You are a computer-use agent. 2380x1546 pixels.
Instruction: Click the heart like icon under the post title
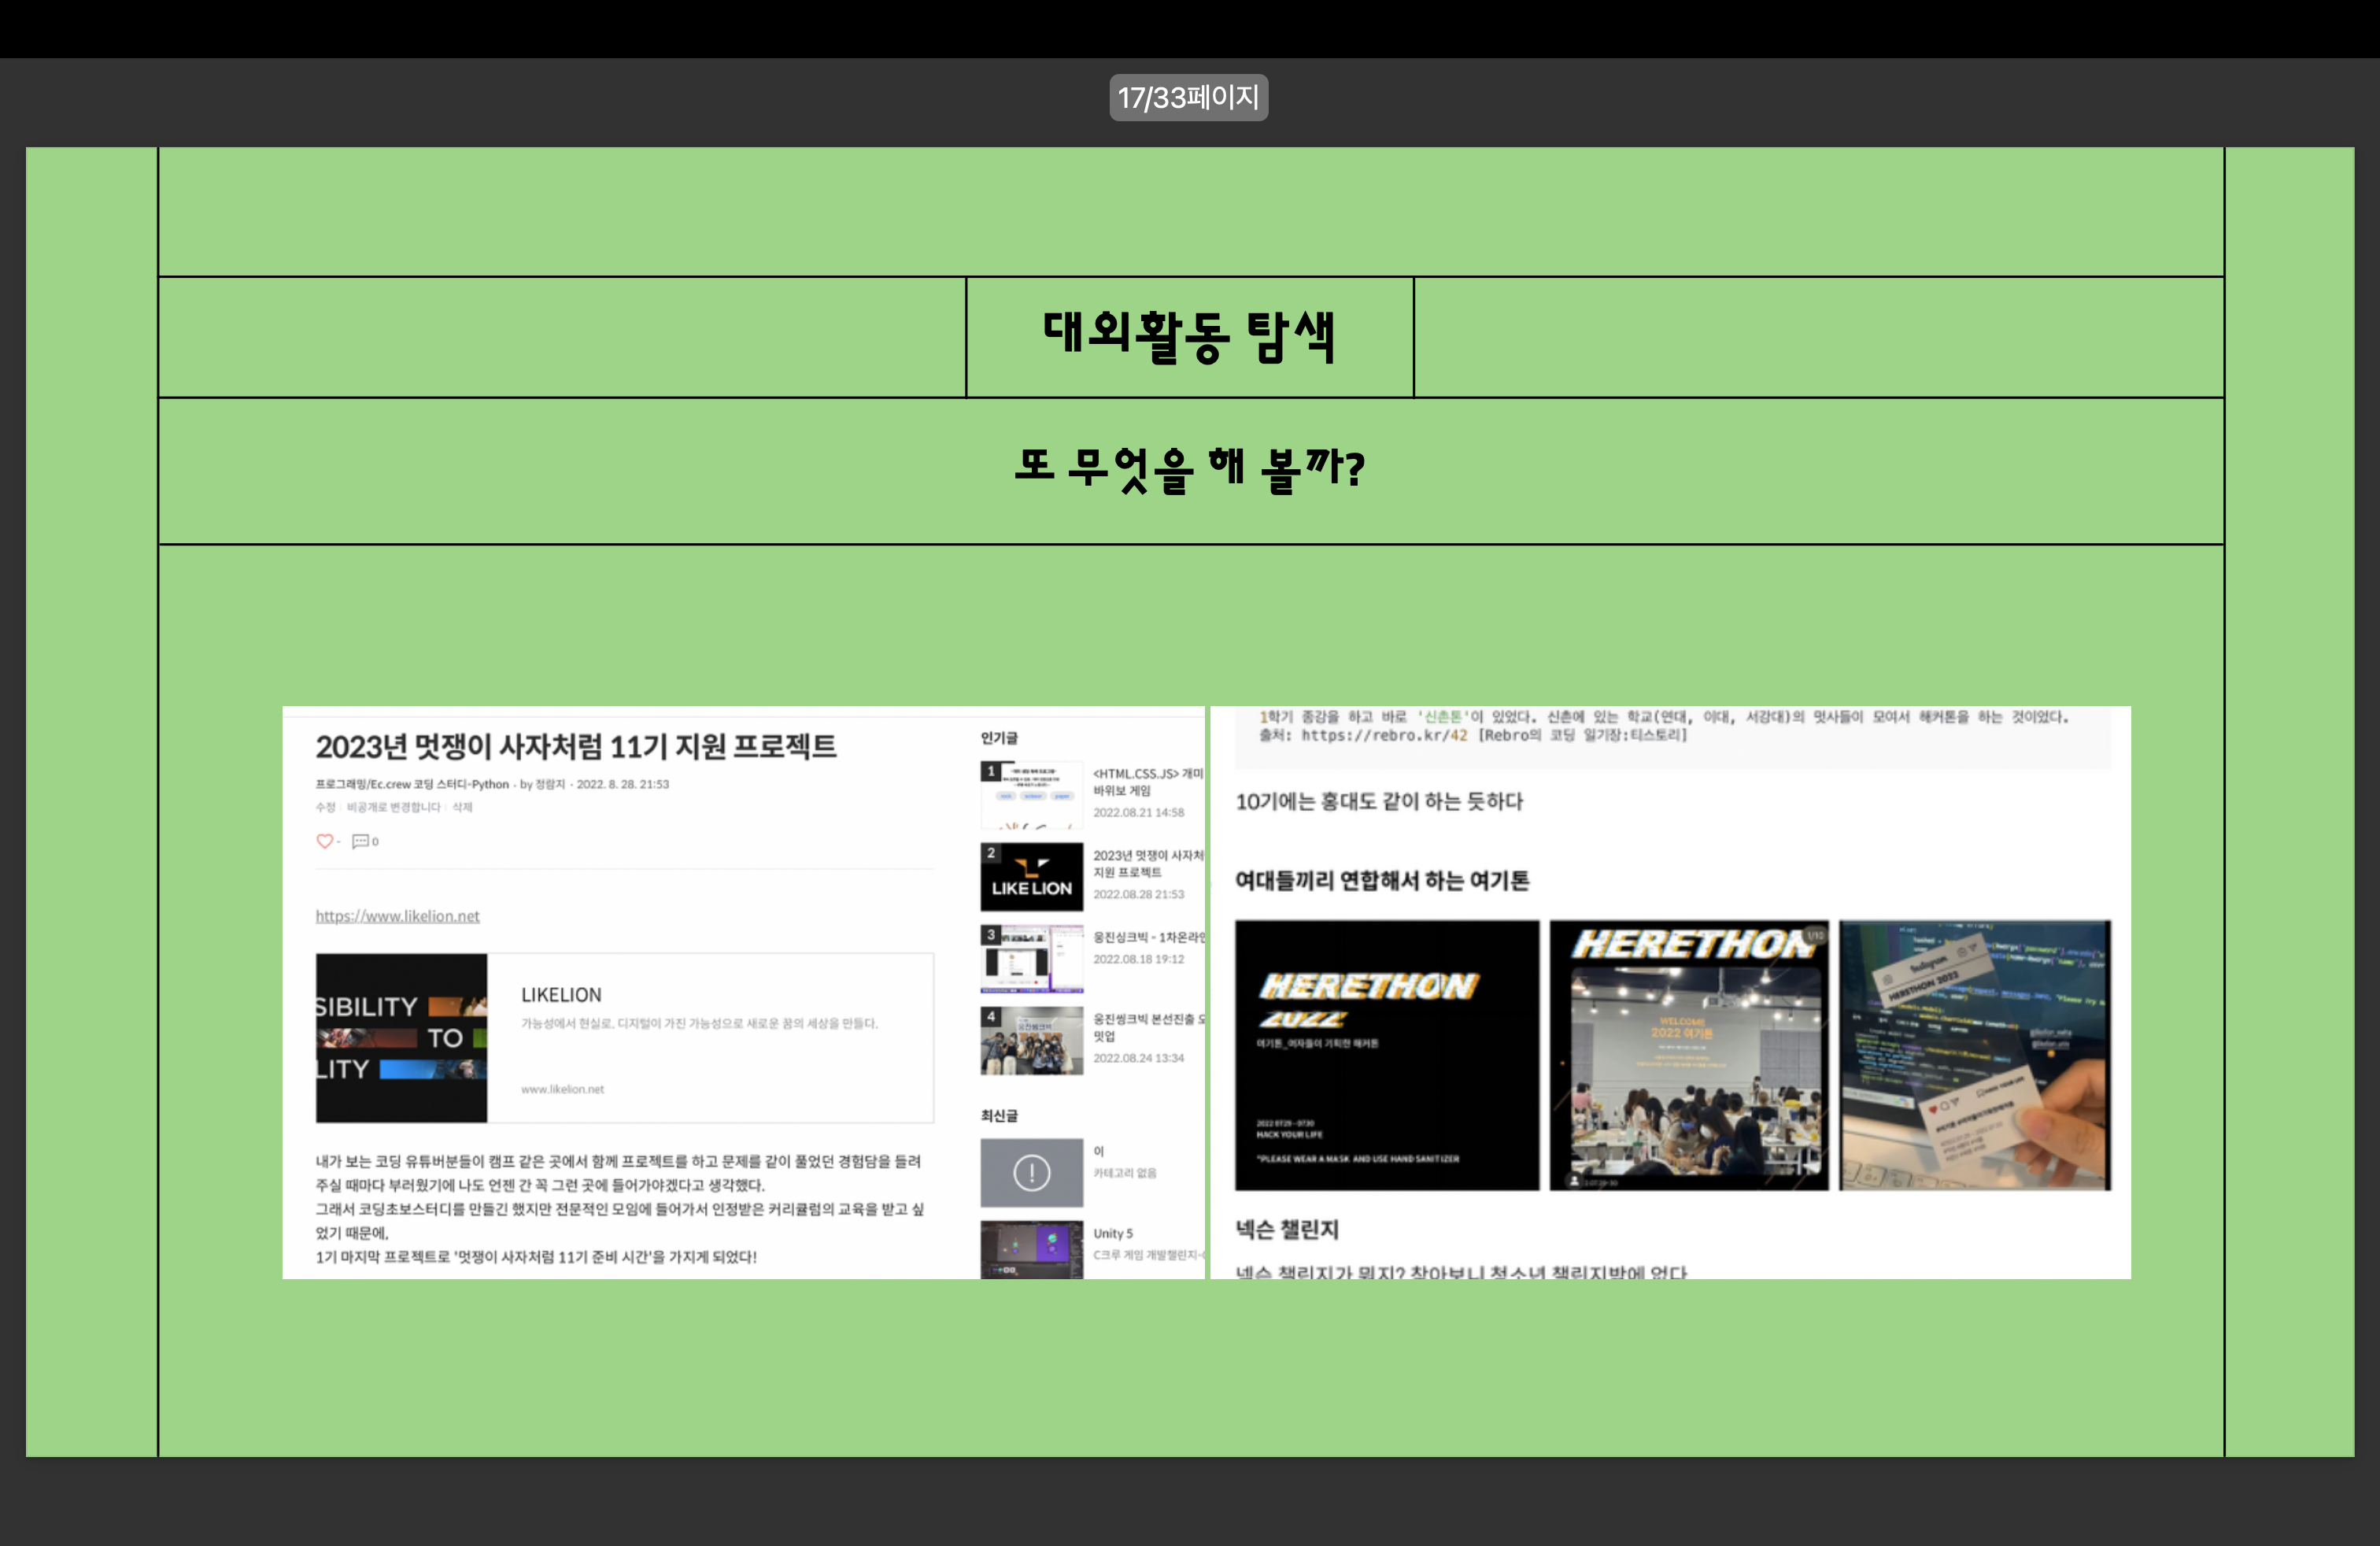click(x=324, y=841)
